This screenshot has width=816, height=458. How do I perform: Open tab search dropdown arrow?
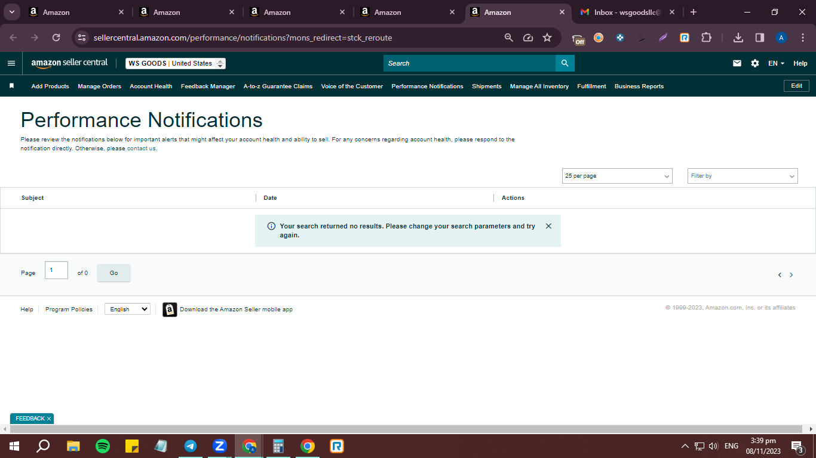point(11,12)
